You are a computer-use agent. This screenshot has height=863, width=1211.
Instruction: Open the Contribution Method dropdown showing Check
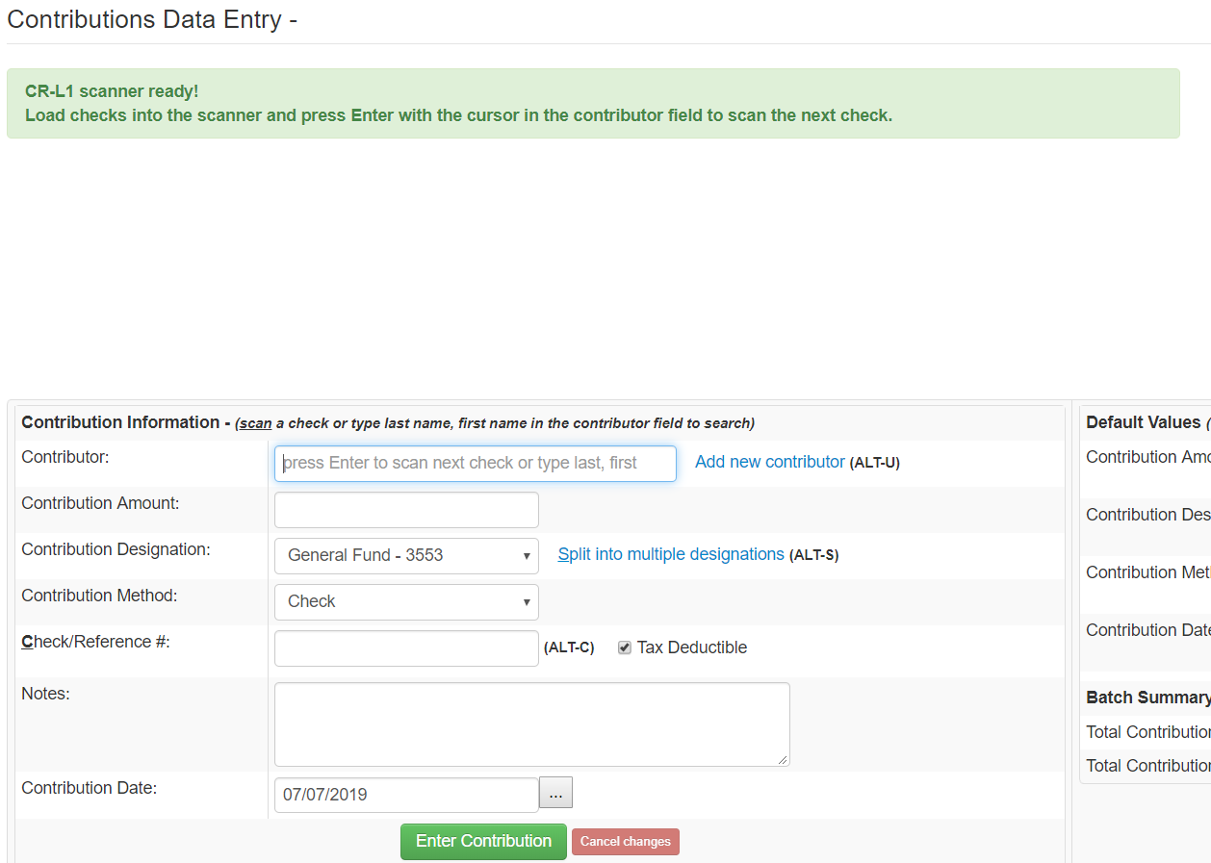pos(527,601)
